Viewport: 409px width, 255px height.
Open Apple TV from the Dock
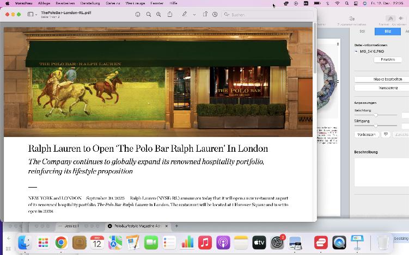pyautogui.click(x=259, y=242)
